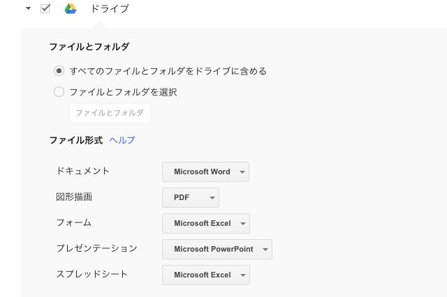This screenshot has height=297, width=447.
Task: Open the 図形描画 PDF format dropdown
Action: [x=191, y=197]
